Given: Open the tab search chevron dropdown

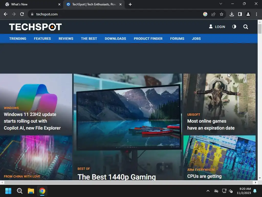Looking at the screenshot, I should tap(221, 4).
